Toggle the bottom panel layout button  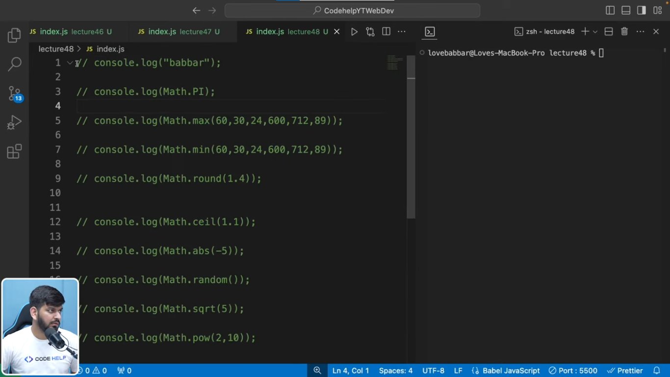coord(626,10)
